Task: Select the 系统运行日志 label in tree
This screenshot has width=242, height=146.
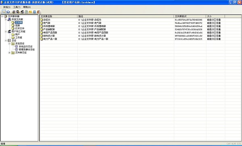Action: click(x=26, y=46)
